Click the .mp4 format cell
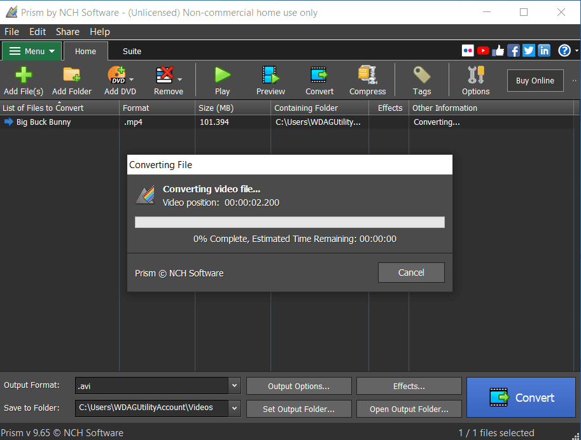 [x=134, y=122]
